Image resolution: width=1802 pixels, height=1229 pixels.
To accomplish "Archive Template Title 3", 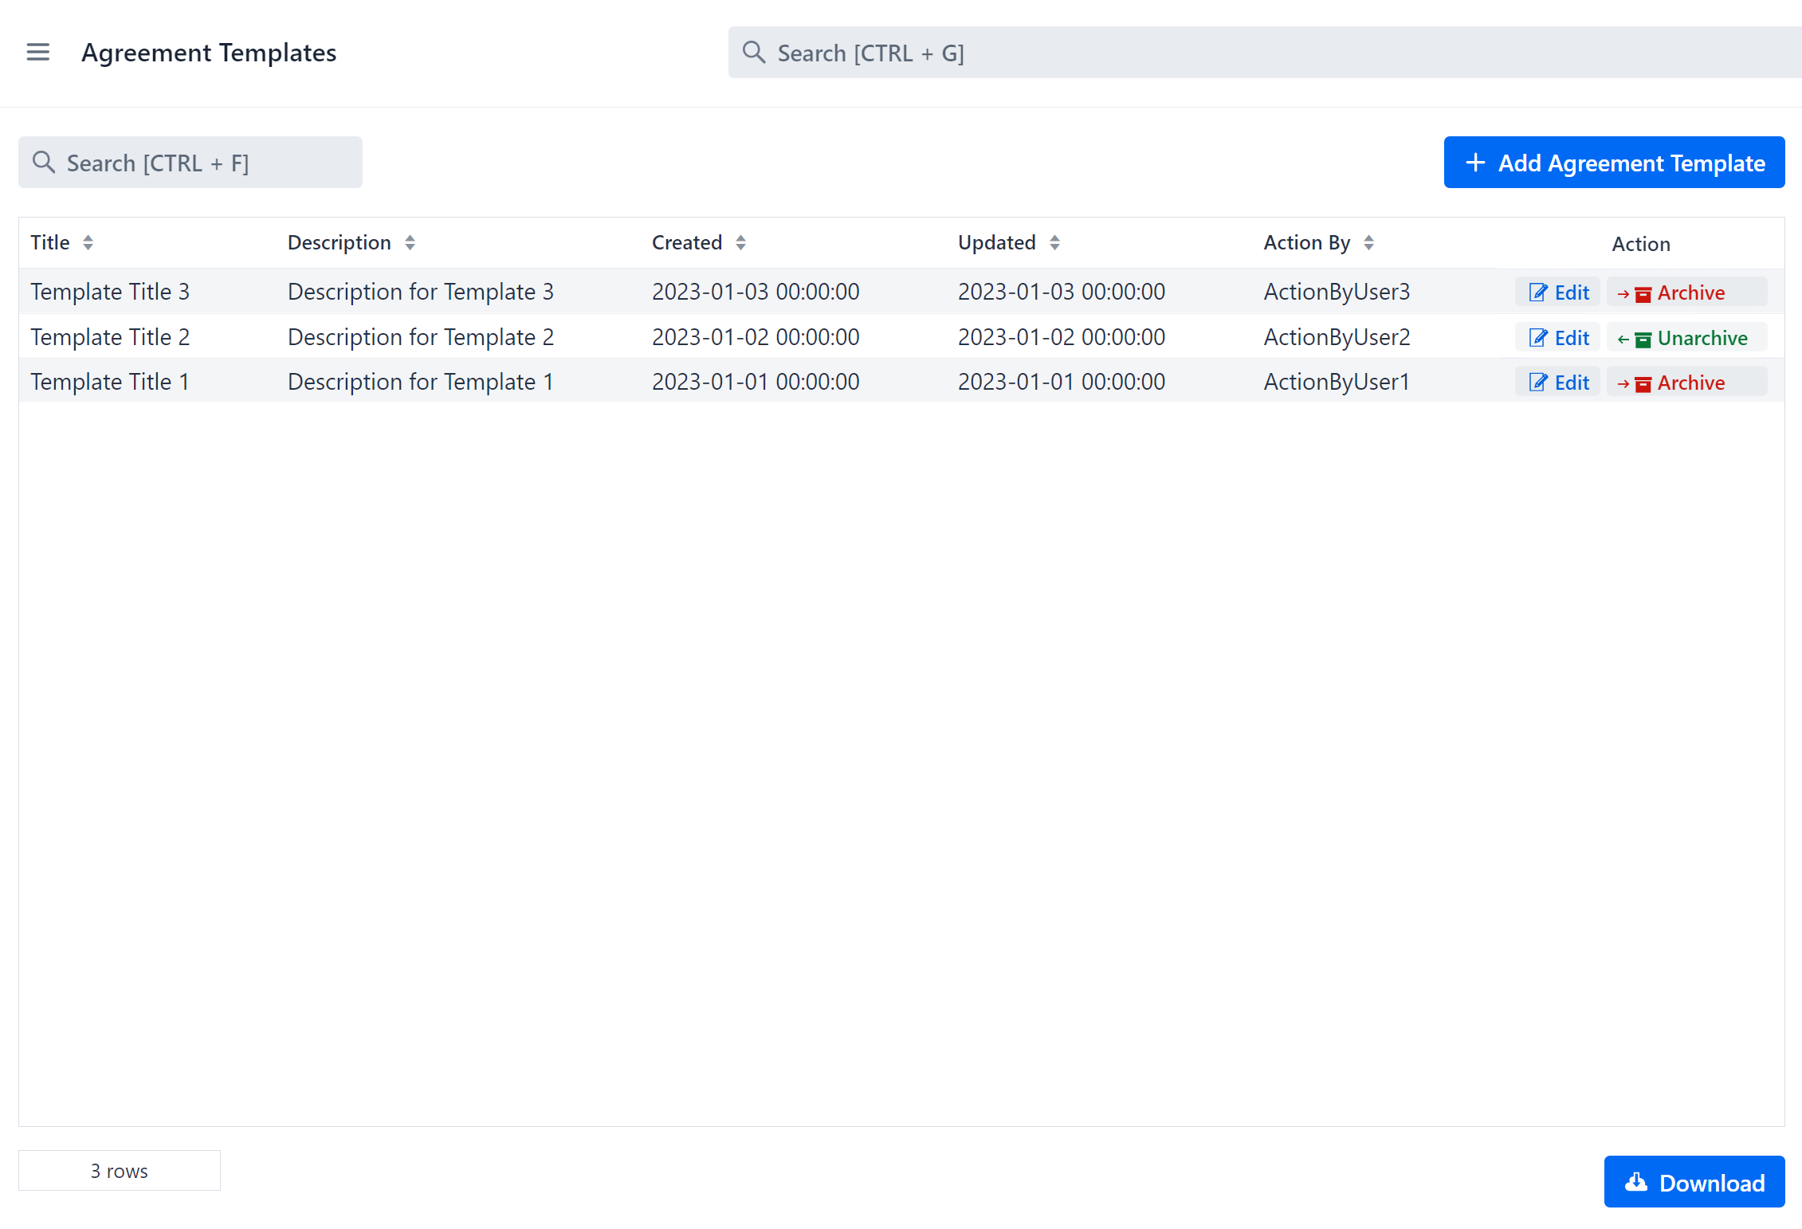I will tap(1686, 293).
